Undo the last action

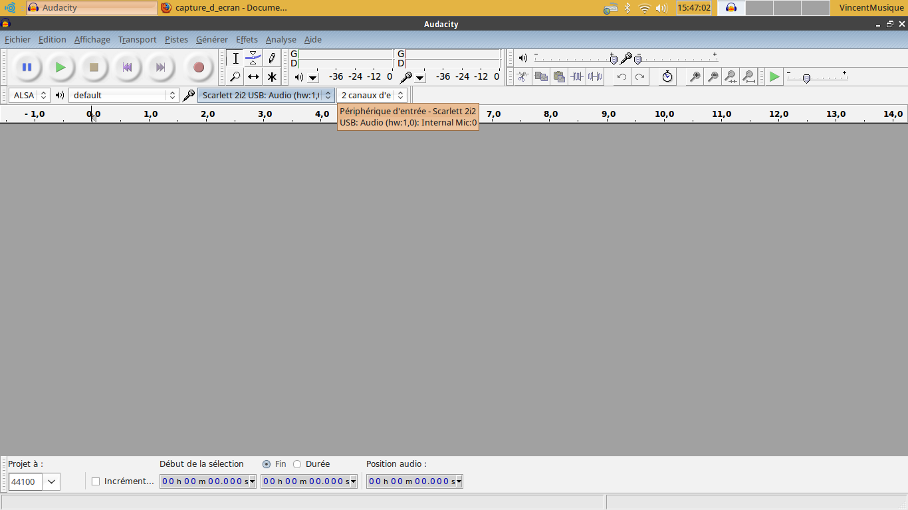click(622, 76)
